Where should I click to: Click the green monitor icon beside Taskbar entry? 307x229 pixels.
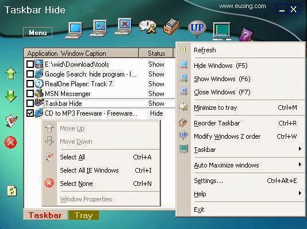pos(183,149)
